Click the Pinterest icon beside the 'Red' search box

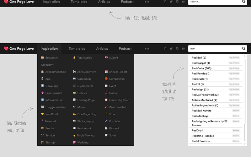click(x=165, y=49)
